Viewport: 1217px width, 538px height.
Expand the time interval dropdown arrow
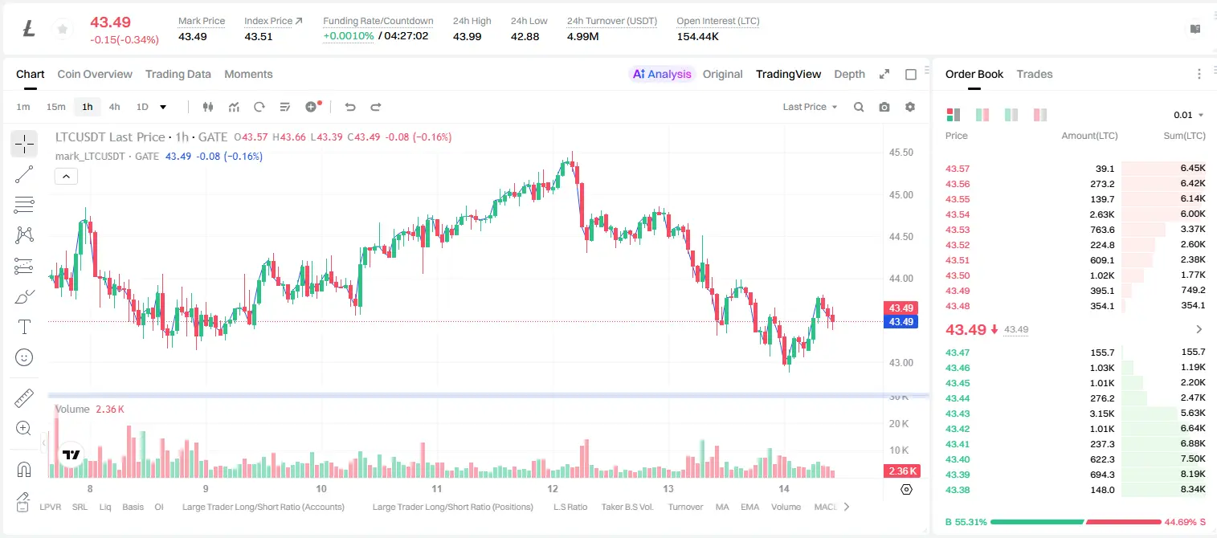pyautogui.click(x=163, y=107)
